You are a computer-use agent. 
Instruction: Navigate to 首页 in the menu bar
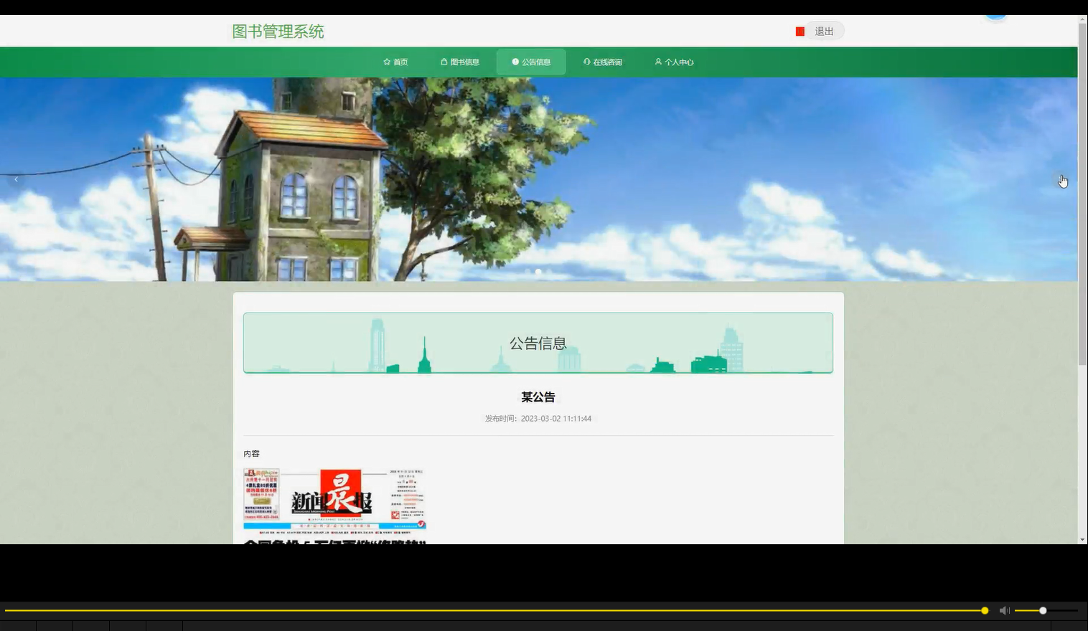(395, 62)
